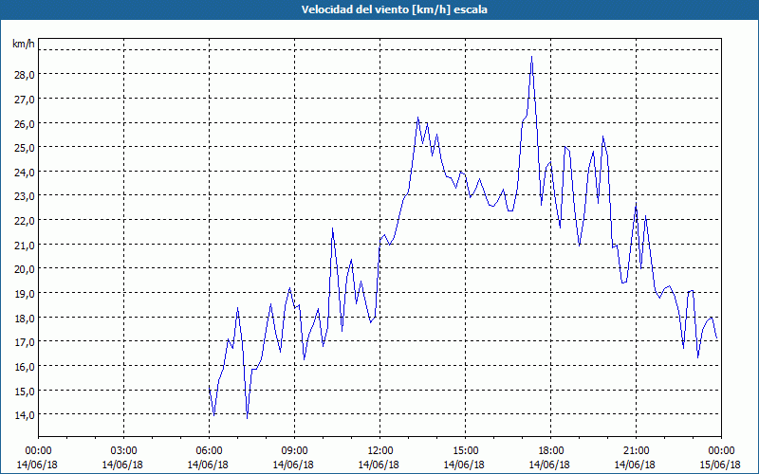Click the 19,0 y-axis label
The image size is (759, 474).
coord(27,294)
